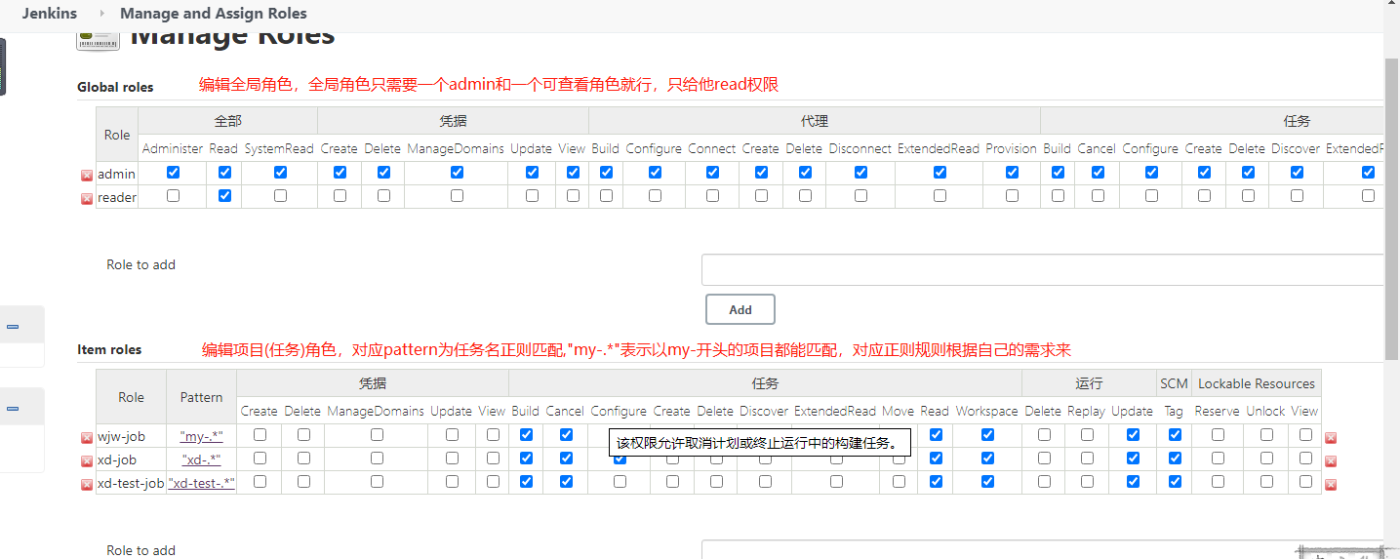Image resolution: width=1400 pixels, height=559 pixels.
Task: Enable agent Provision for reader role
Action: [x=1012, y=195]
